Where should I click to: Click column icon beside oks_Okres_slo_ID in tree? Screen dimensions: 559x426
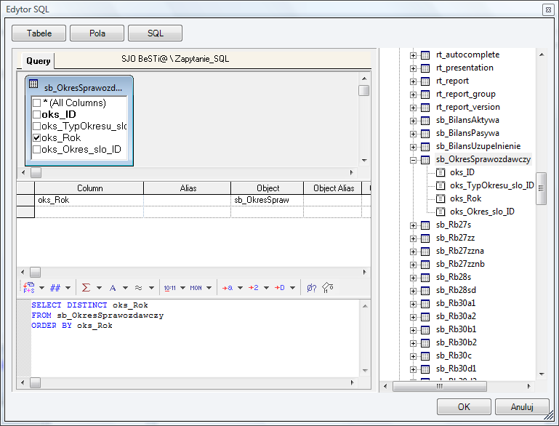coord(441,212)
